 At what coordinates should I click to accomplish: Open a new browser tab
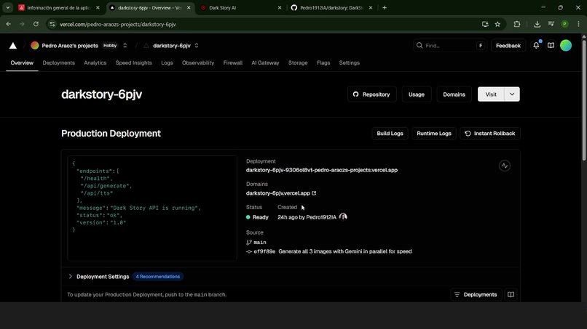385,7
